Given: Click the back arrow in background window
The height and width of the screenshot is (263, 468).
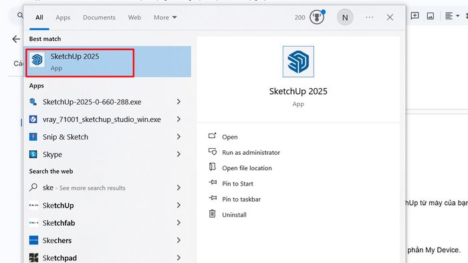Looking at the screenshot, I should tap(16, 39).
